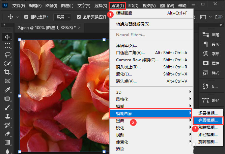The height and width of the screenshot is (154, 225).
Task: Select the Eyedropper tool
Action: (x=7, y=90)
